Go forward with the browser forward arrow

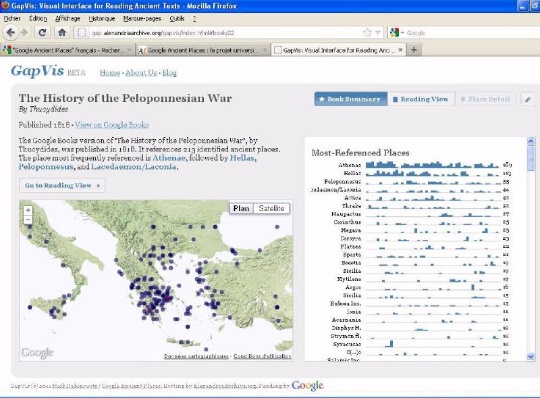[x=24, y=32]
